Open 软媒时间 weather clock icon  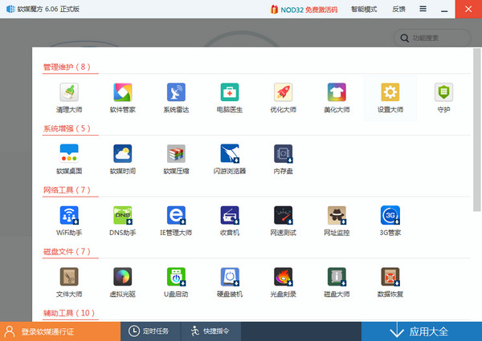click(x=123, y=160)
